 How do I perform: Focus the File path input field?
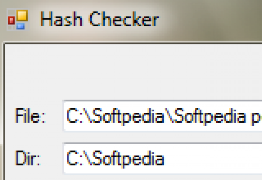click(x=162, y=115)
